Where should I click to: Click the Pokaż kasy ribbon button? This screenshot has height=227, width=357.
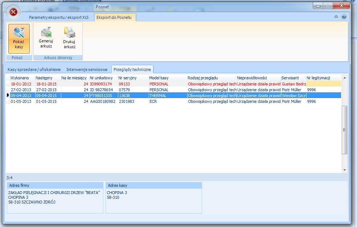click(x=19, y=39)
